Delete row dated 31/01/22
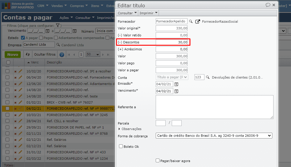 click(x=15, y=152)
